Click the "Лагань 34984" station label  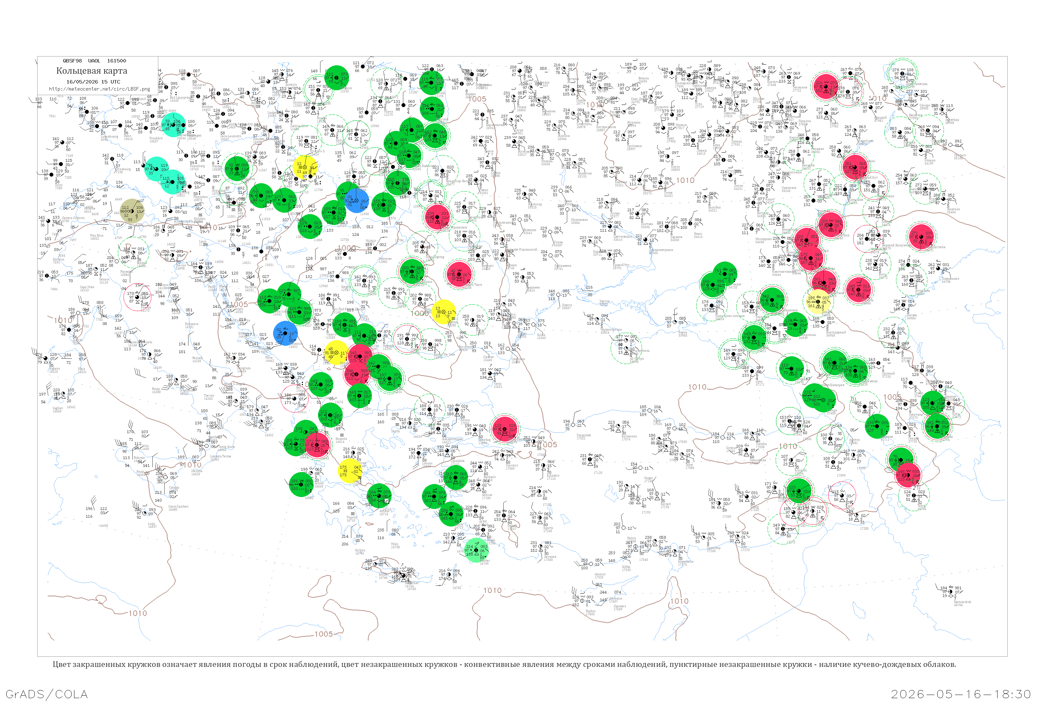(x=912, y=317)
